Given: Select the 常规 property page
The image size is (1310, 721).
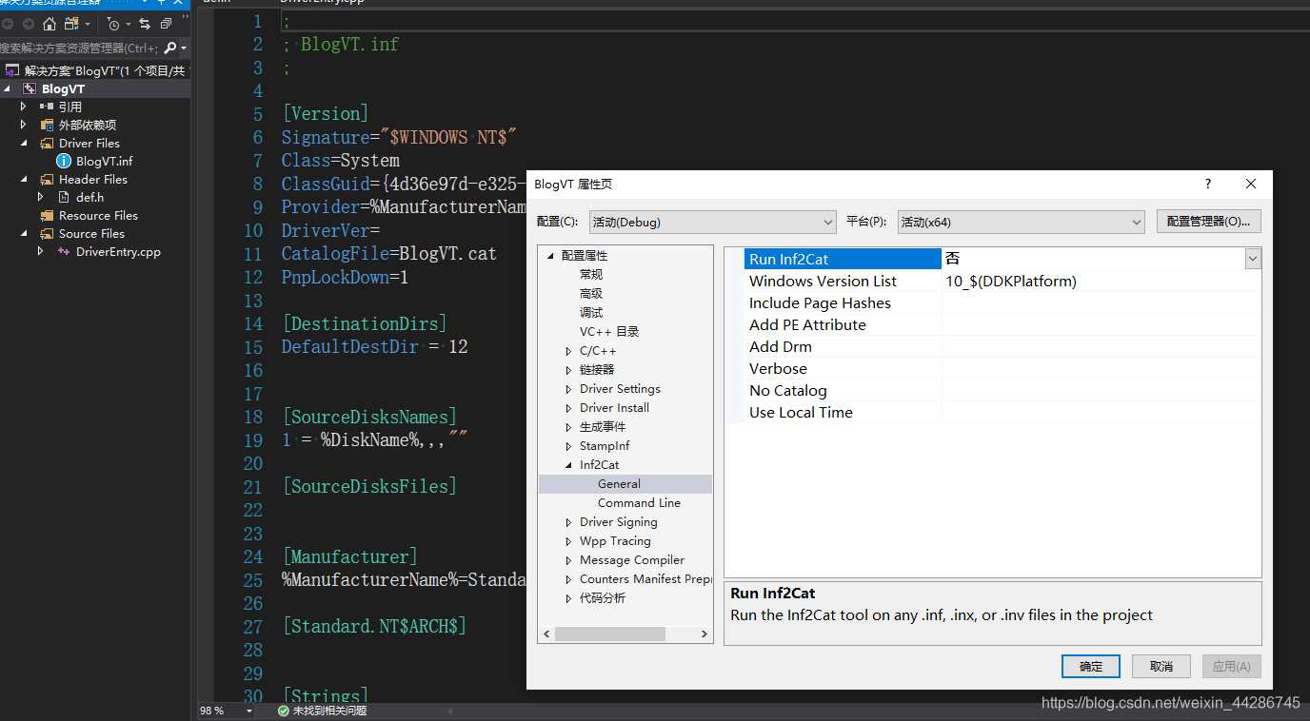Looking at the screenshot, I should click(591, 274).
